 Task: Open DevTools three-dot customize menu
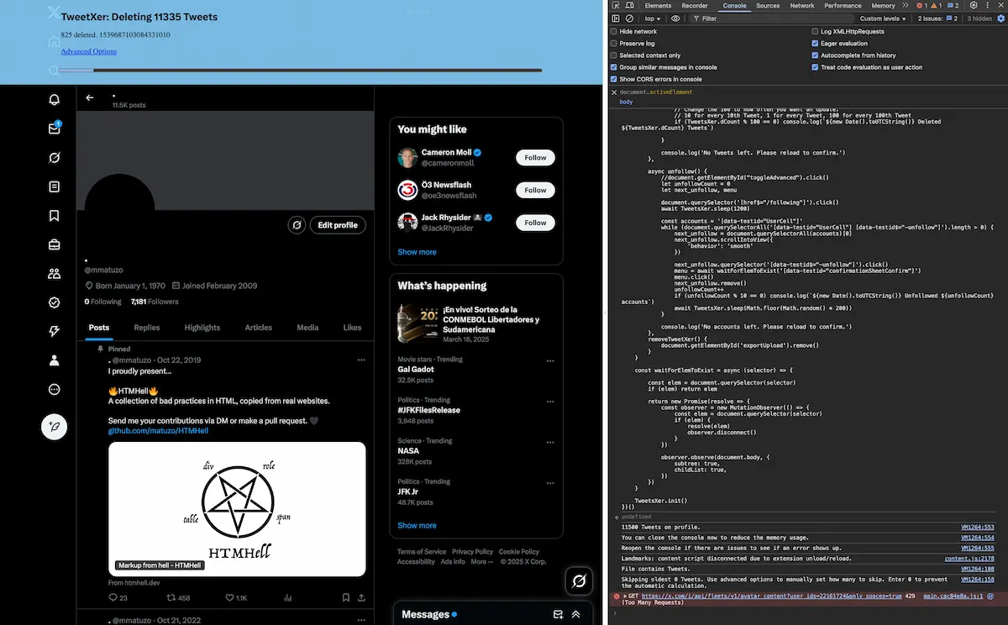(989, 6)
